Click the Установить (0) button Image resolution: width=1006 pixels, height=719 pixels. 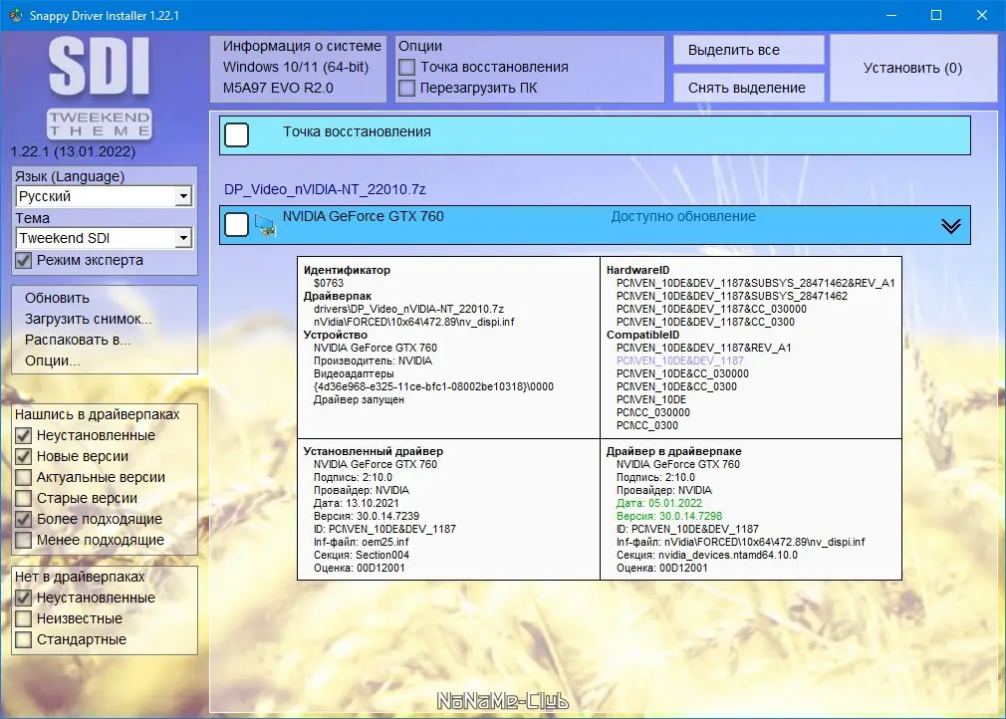(x=913, y=68)
